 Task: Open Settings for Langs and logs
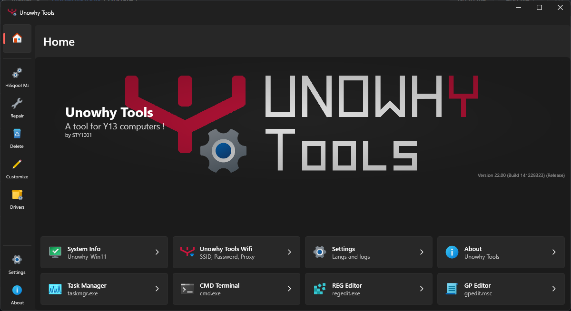pyautogui.click(x=368, y=252)
